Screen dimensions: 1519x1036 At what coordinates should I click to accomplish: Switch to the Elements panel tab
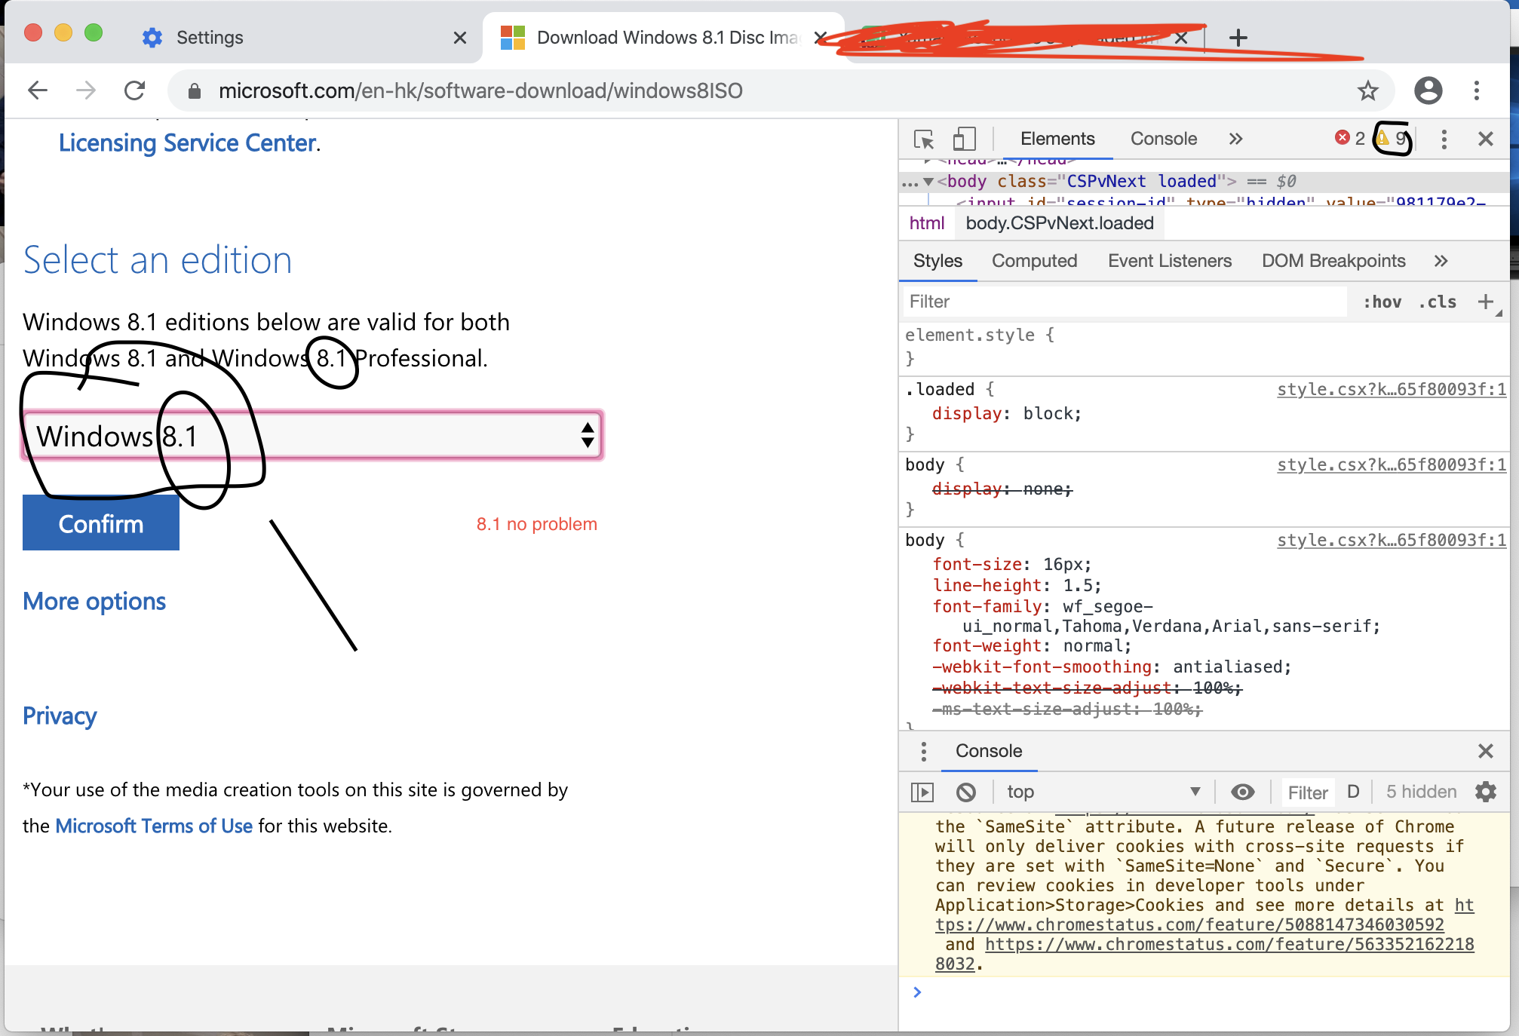click(x=1057, y=139)
